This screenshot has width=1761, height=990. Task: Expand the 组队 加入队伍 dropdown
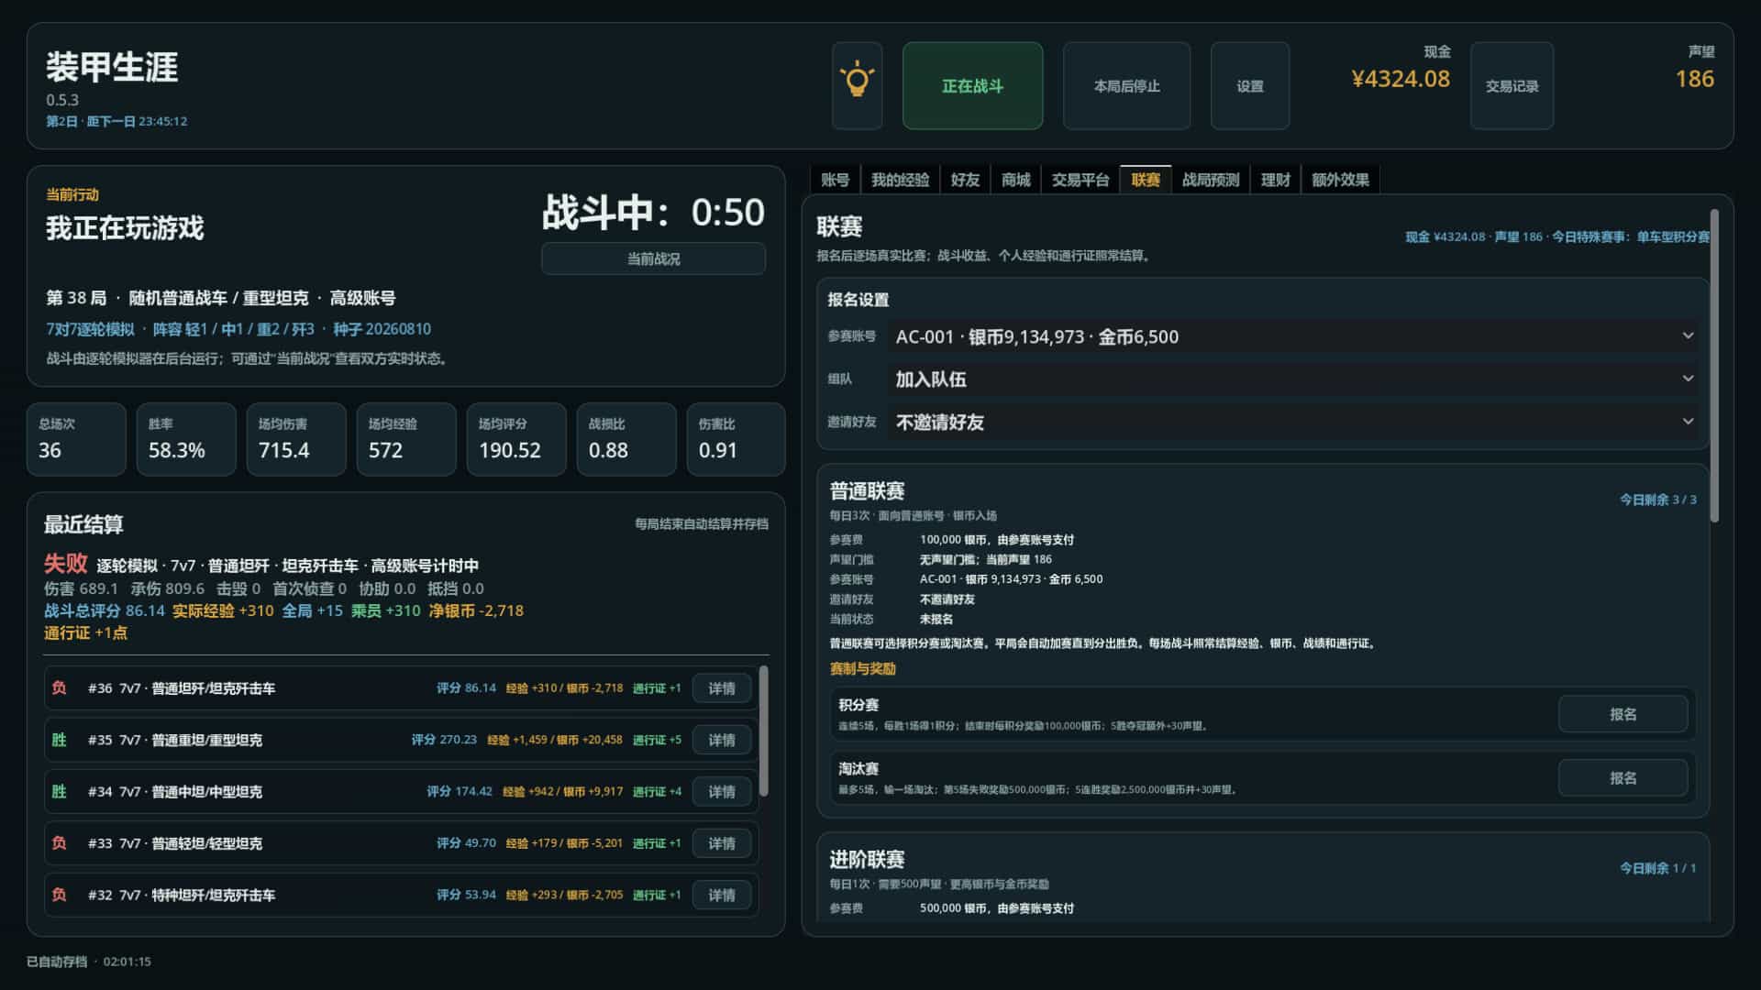(1292, 379)
